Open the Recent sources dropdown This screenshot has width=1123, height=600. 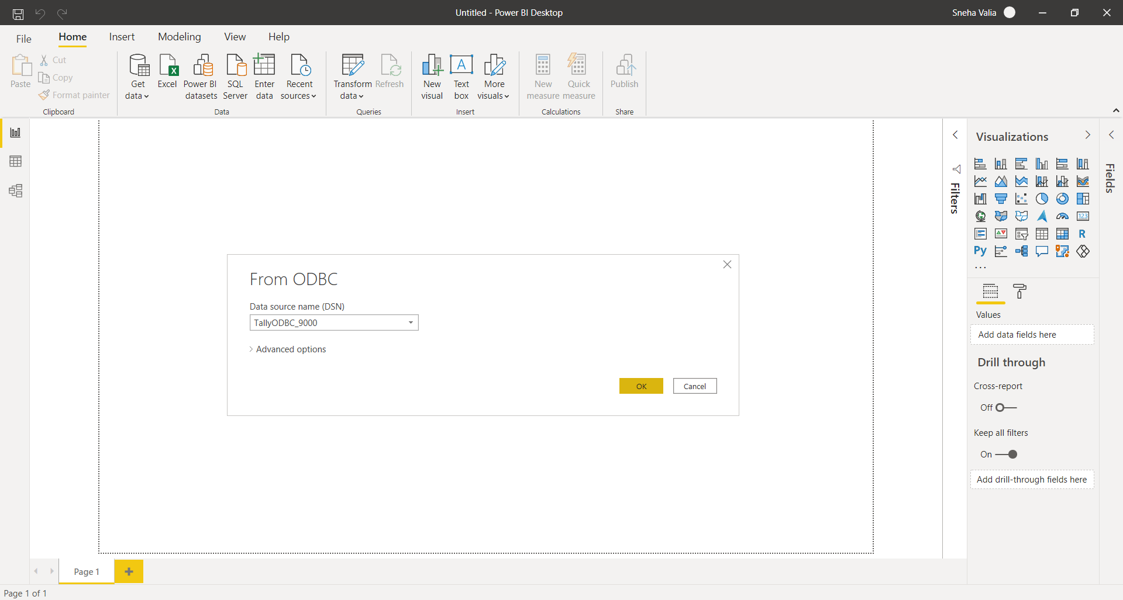click(299, 77)
